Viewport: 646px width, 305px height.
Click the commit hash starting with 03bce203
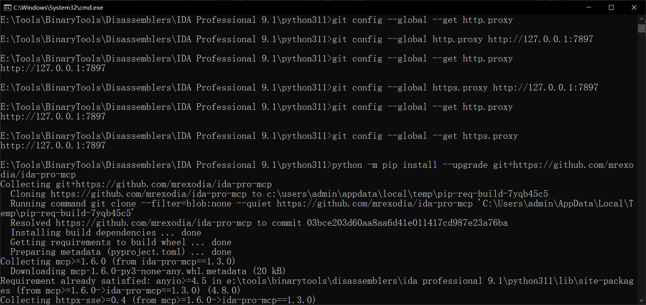pos(407,223)
